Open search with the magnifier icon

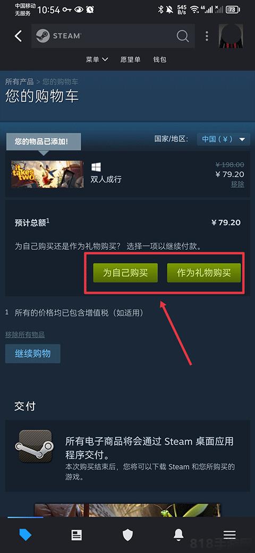tap(183, 36)
